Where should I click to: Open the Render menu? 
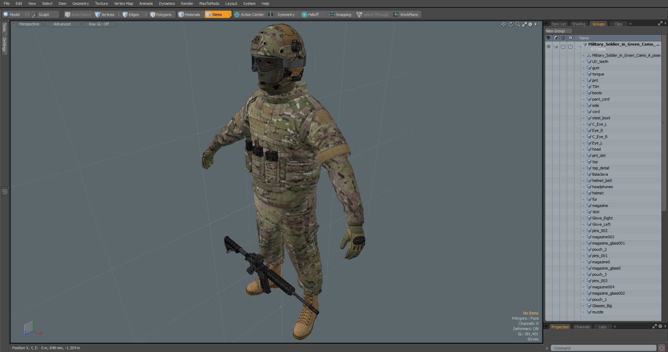click(187, 3)
